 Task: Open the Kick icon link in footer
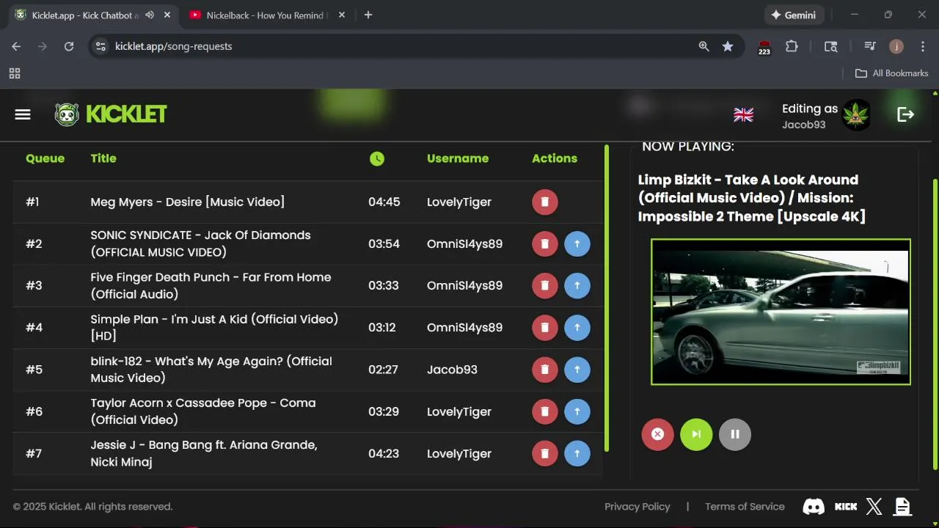pyautogui.click(x=846, y=506)
